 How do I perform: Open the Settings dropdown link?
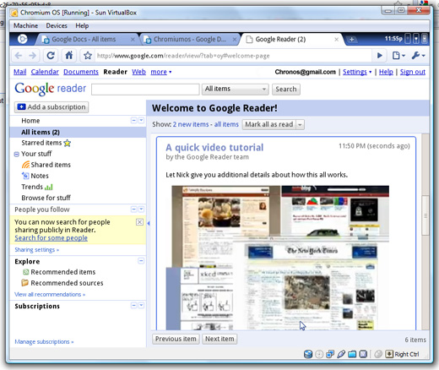tap(357, 72)
